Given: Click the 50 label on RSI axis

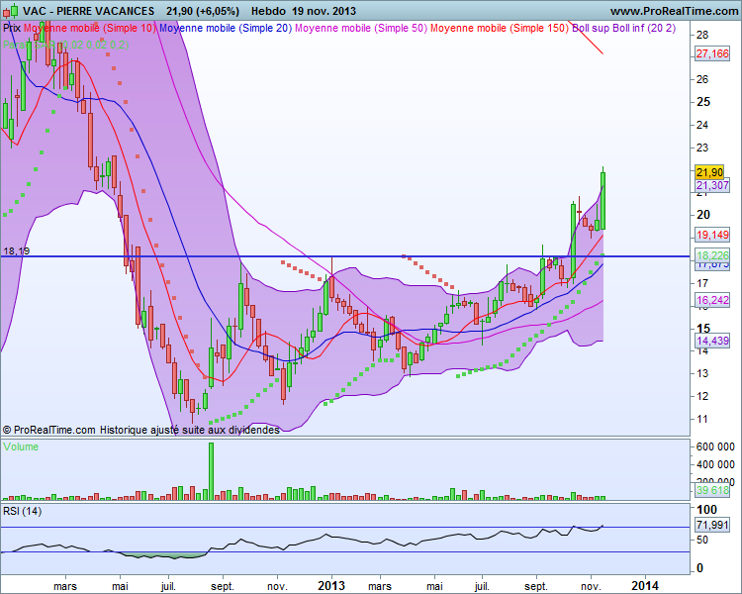Looking at the screenshot, I should coord(703,540).
